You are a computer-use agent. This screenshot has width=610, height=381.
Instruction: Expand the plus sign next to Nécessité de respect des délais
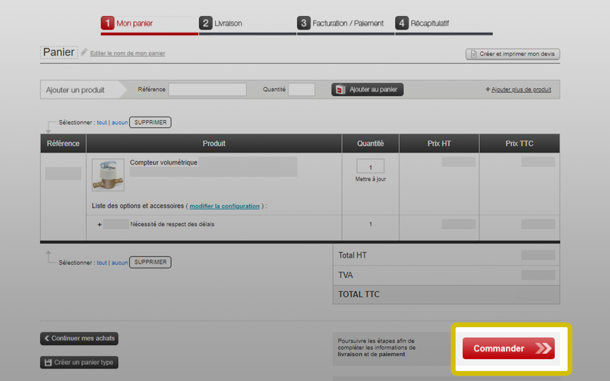(100, 224)
